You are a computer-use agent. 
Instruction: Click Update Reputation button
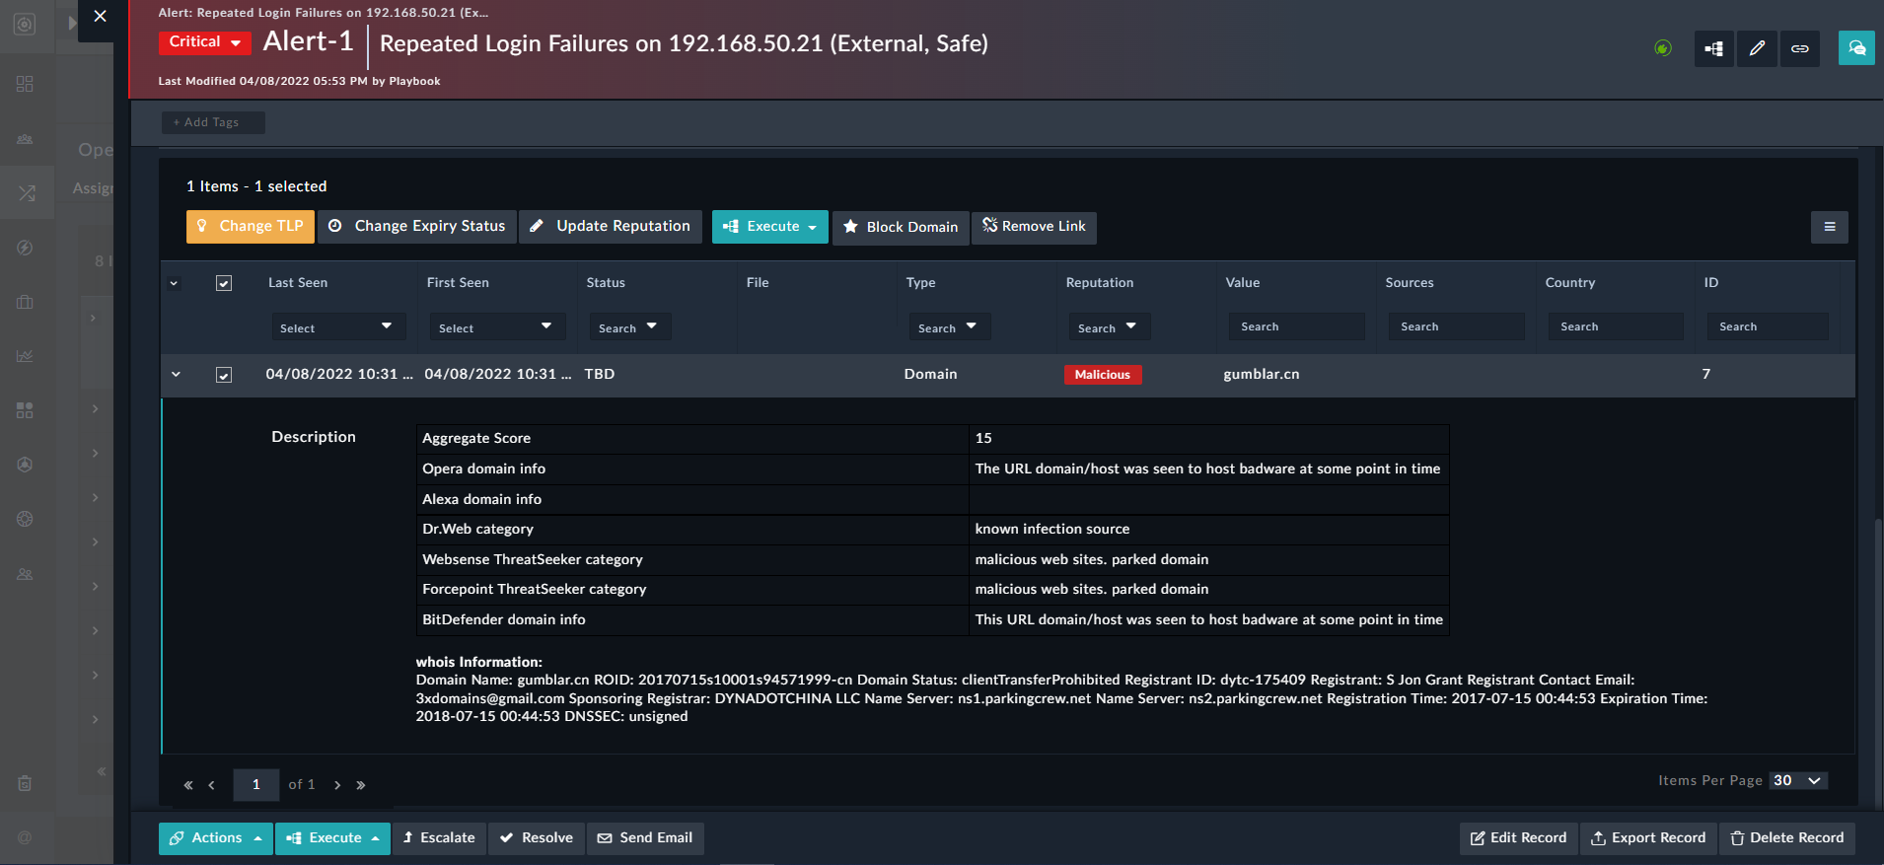pyautogui.click(x=611, y=227)
